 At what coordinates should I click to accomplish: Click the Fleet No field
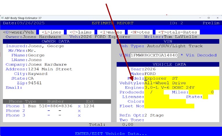point(169,106)
